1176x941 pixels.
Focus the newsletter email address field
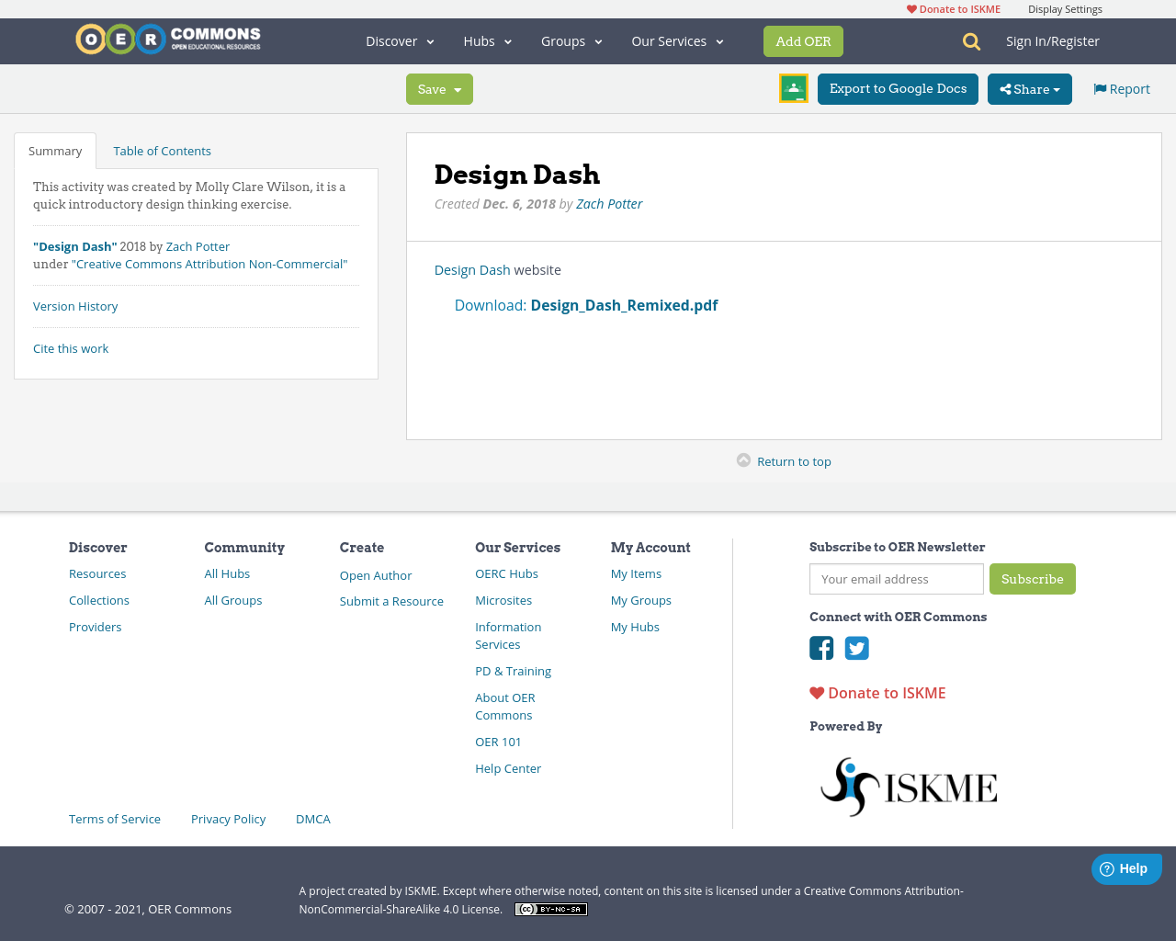pos(897,579)
